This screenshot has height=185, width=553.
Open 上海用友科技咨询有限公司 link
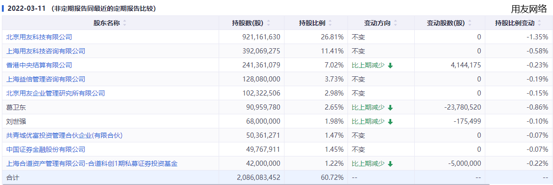(46, 51)
